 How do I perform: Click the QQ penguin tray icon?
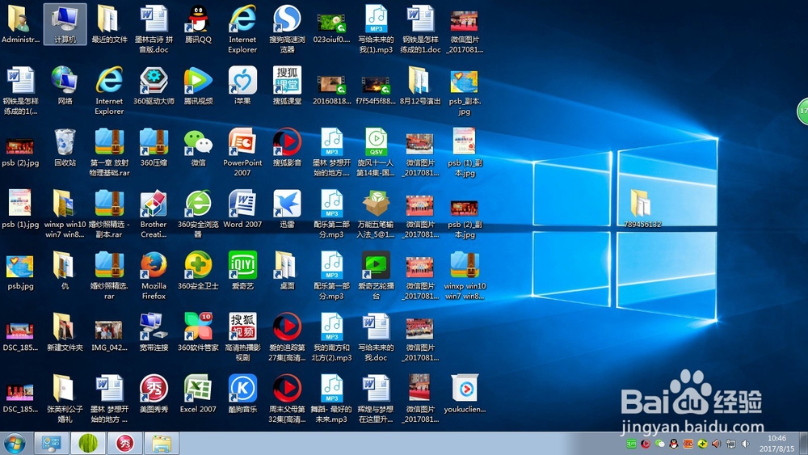pyautogui.click(x=674, y=444)
